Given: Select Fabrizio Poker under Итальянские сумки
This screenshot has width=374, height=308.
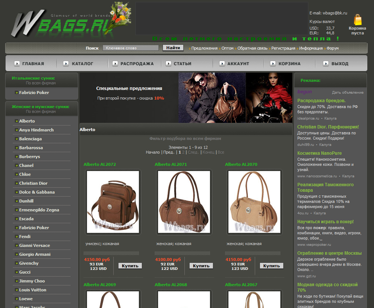Looking at the screenshot, I should (x=34, y=93).
